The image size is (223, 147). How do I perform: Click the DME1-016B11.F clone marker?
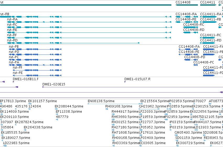point(14,82)
